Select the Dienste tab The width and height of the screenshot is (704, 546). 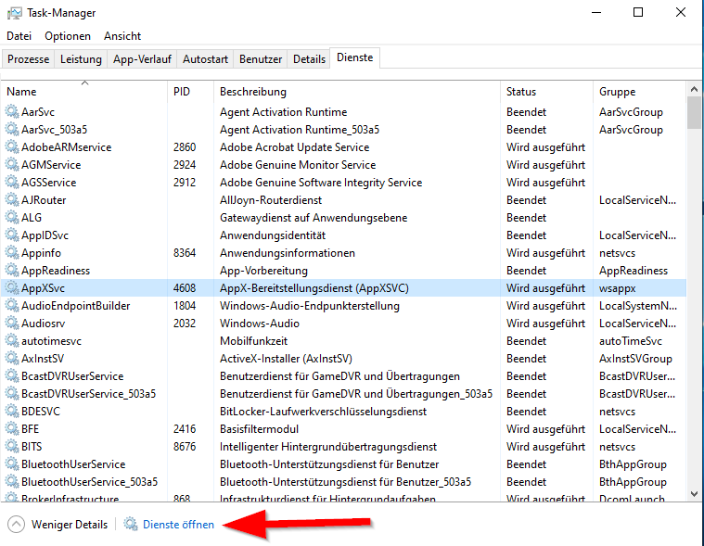click(x=354, y=57)
